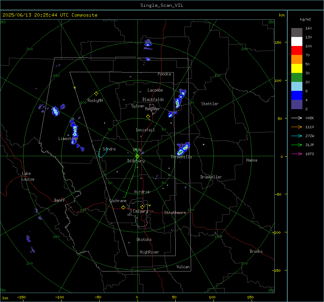This screenshot has width=324, height=302.
Task: Pick the orange 50-70 legend swatch
Action: pos(297,60)
